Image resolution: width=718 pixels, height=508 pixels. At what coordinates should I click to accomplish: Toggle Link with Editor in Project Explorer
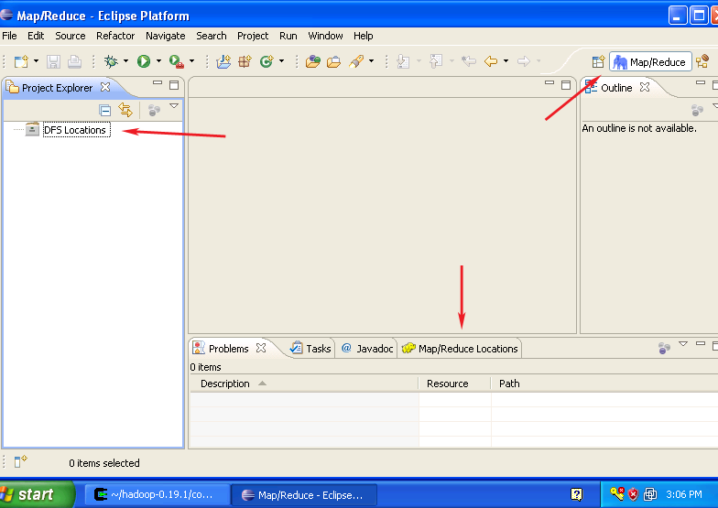coord(125,110)
